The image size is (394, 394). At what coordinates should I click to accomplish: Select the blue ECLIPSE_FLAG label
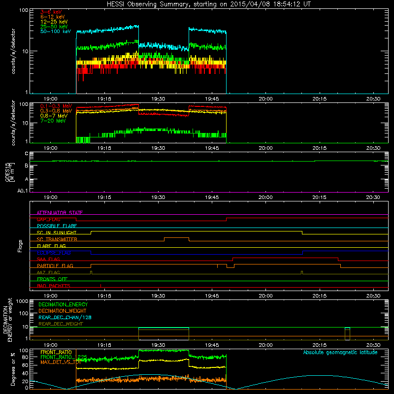(x=54, y=253)
